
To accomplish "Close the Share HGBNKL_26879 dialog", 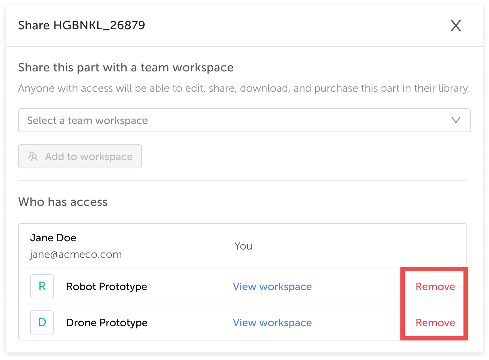I will pos(456,26).
